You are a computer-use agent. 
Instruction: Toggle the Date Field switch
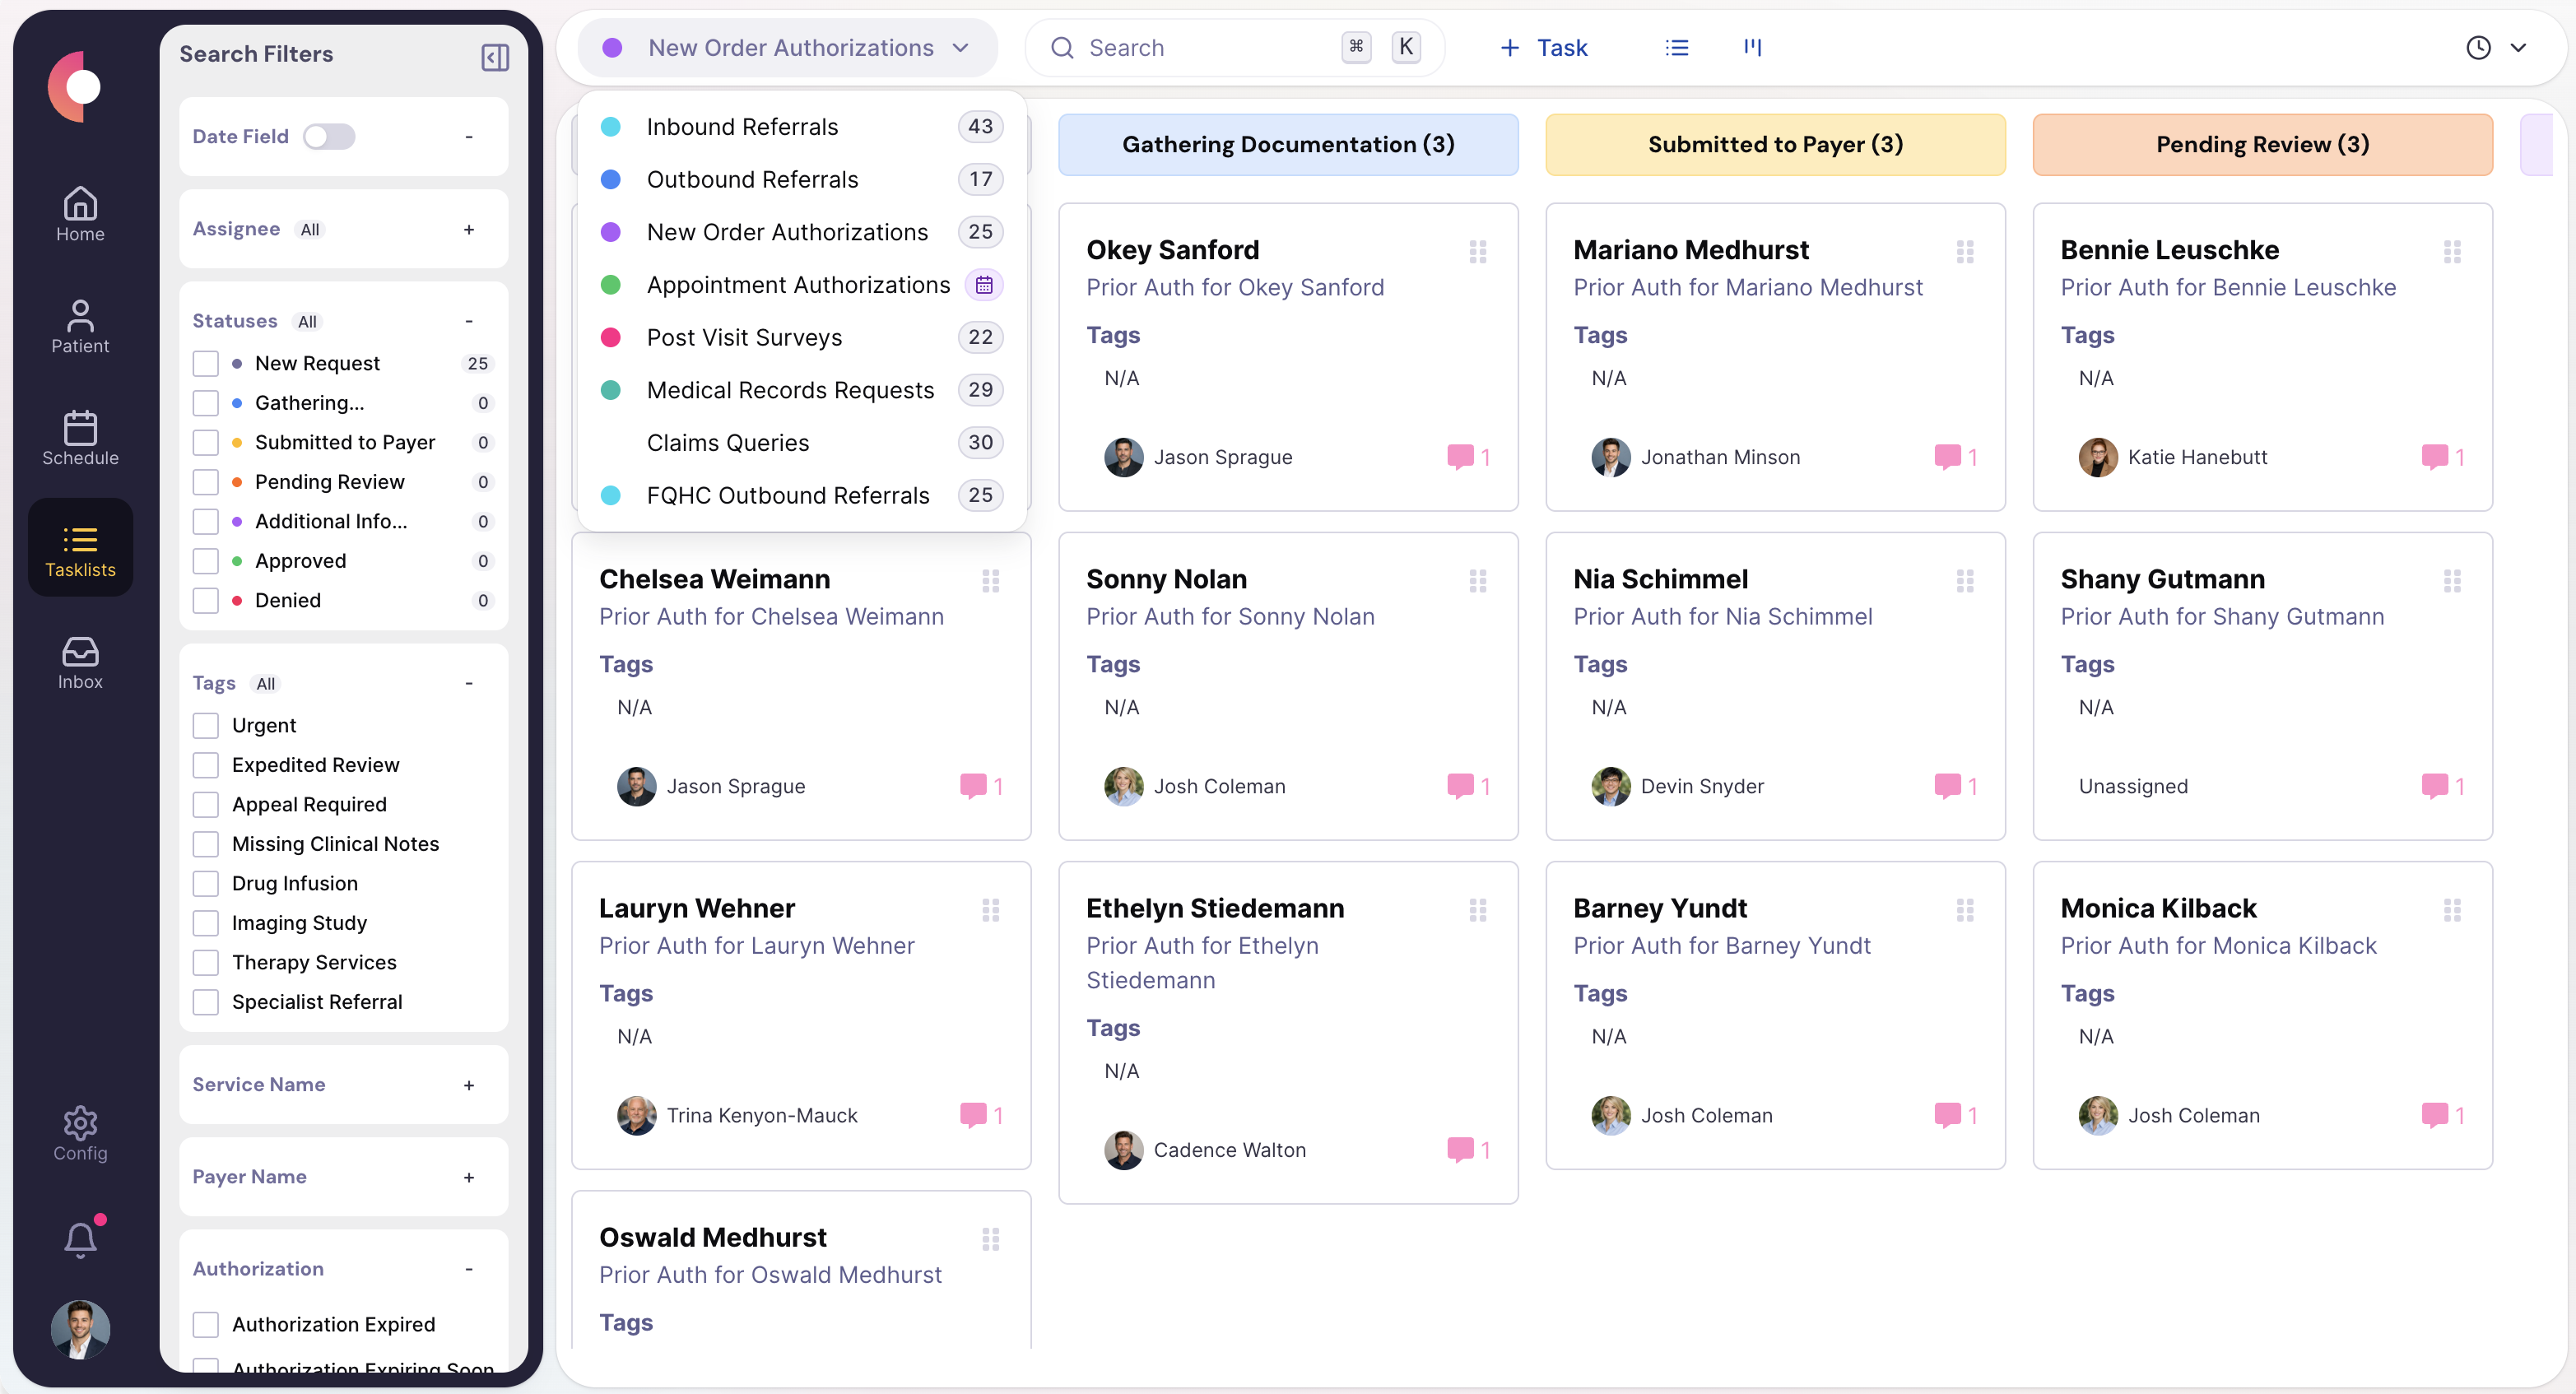(x=330, y=136)
